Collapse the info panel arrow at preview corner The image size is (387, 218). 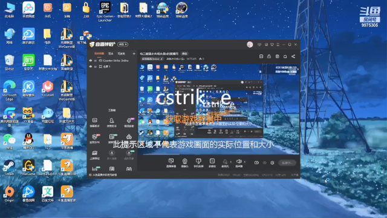tap(298, 69)
